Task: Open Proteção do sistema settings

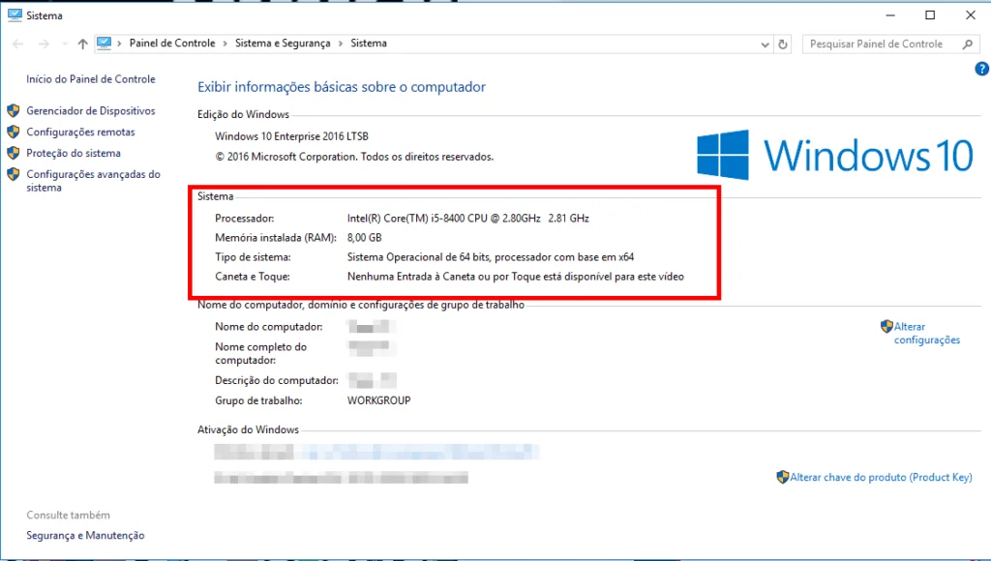Action: click(73, 153)
